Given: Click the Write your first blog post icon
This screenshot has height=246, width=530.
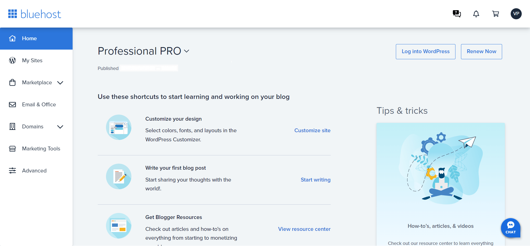Looking at the screenshot, I should 119,177.
